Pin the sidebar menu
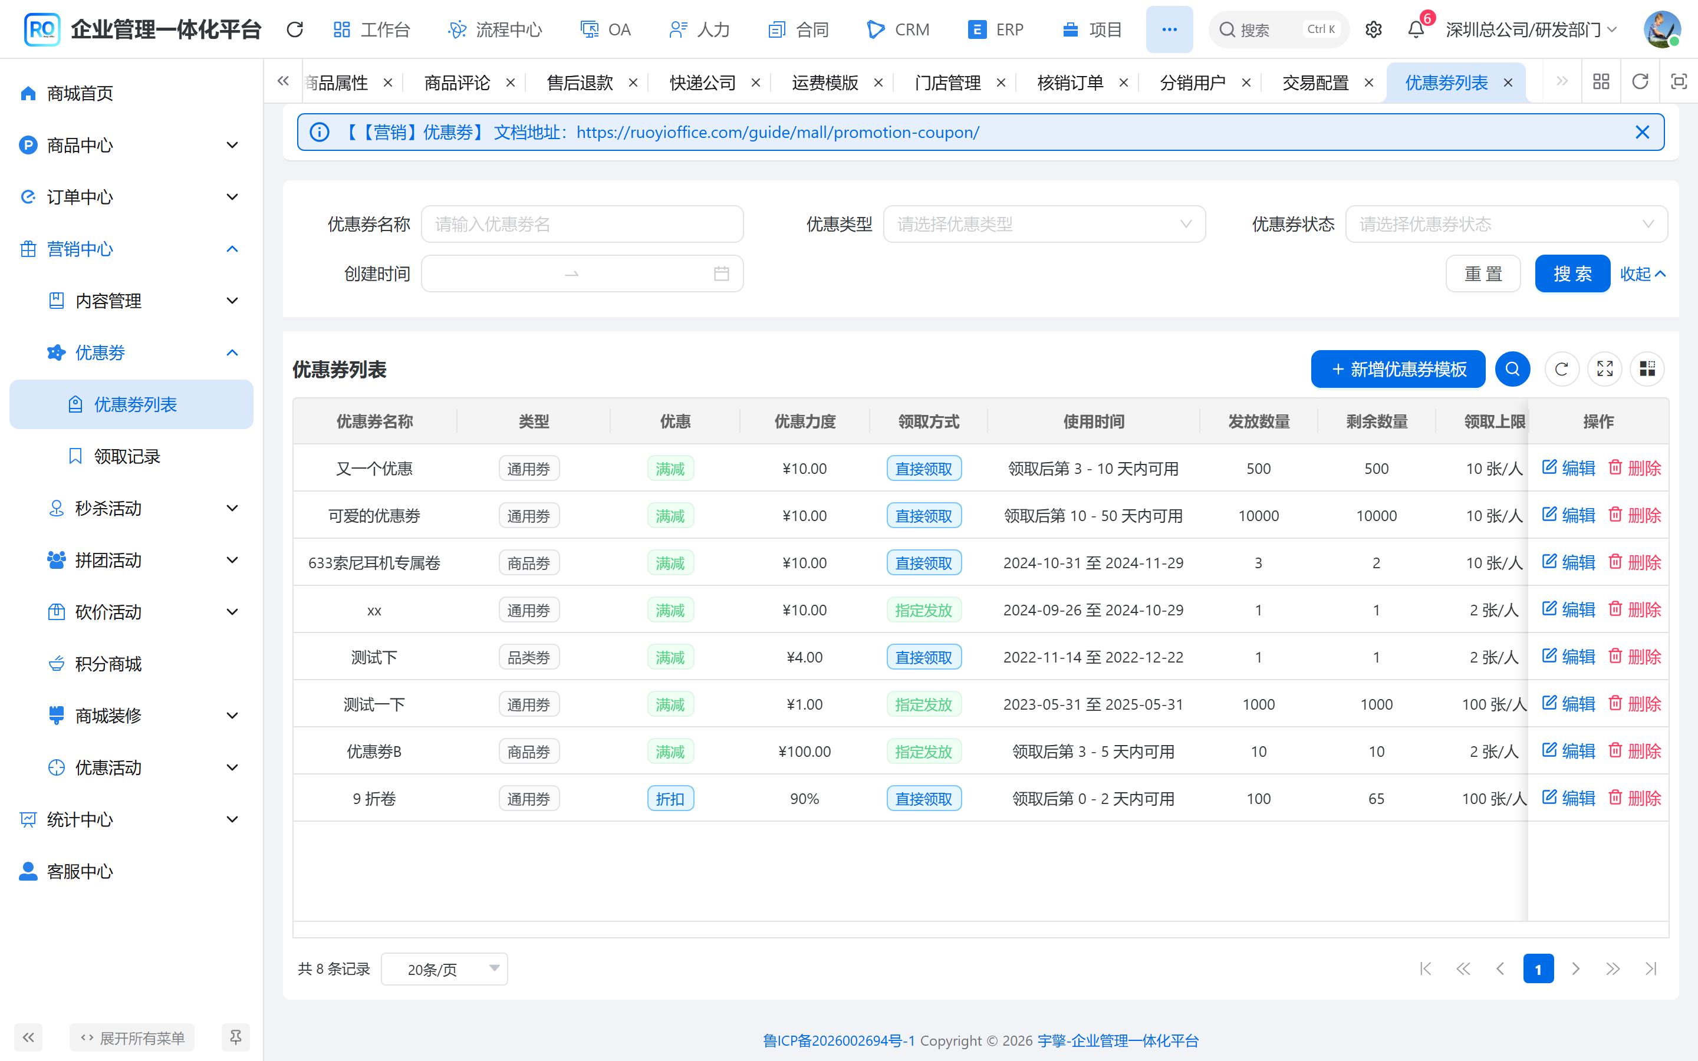 (236, 1037)
